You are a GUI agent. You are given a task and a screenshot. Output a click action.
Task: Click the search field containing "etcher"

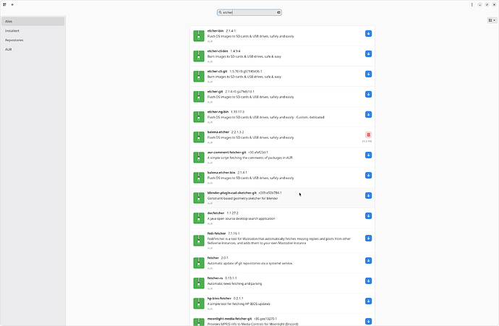[247, 12]
